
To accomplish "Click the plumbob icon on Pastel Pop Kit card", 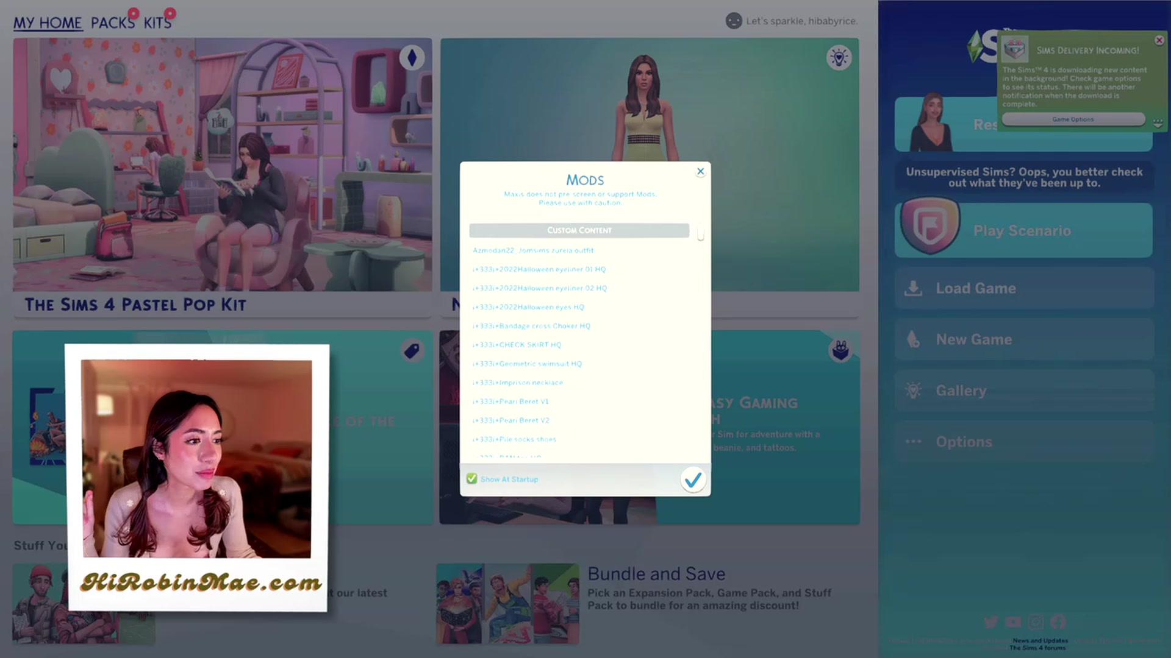I will click(x=412, y=58).
